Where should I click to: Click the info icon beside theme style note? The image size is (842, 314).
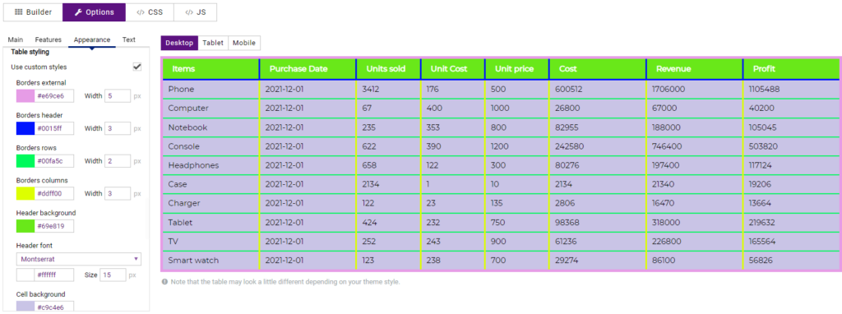[164, 282]
